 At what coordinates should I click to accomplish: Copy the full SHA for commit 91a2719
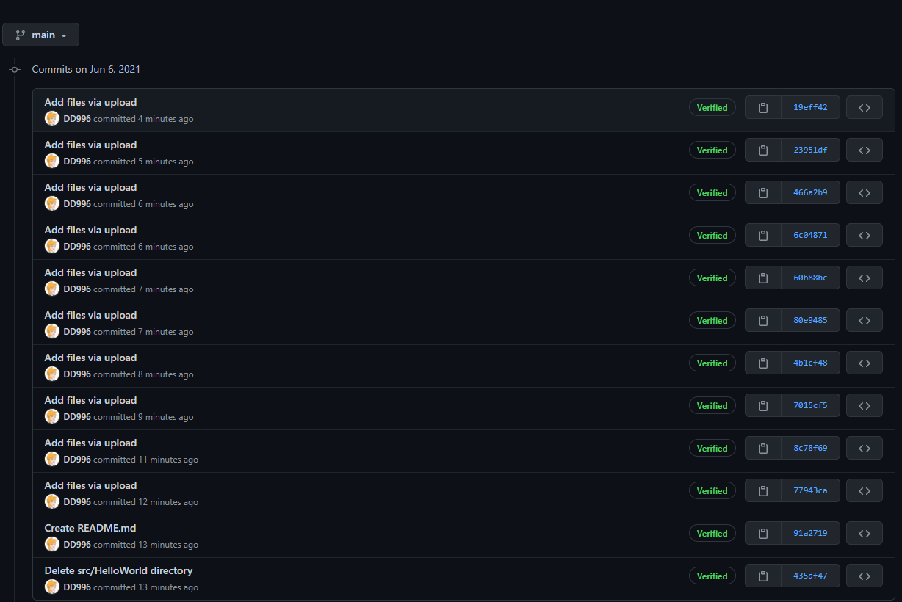[x=762, y=533]
